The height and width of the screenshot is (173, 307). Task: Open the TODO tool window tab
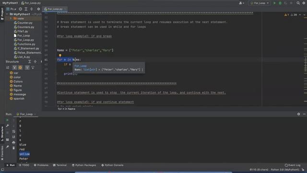coord(24,165)
